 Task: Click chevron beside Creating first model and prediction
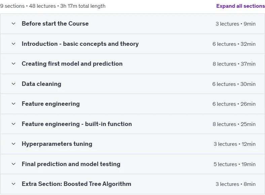point(13,64)
